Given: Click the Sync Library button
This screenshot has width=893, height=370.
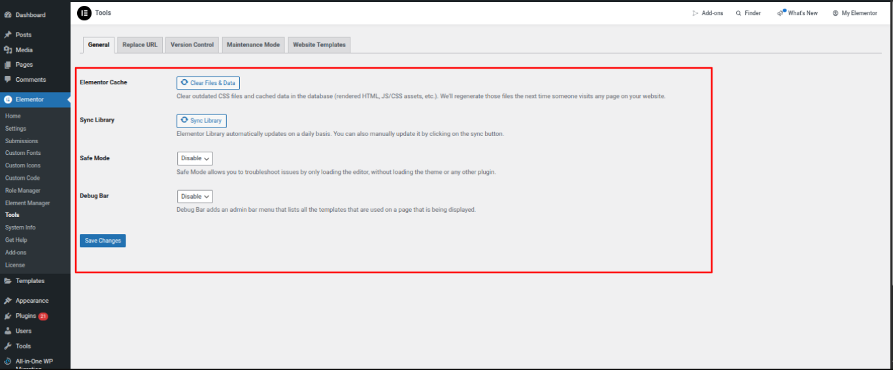Looking at the screenshot, I should click(201, 120).
